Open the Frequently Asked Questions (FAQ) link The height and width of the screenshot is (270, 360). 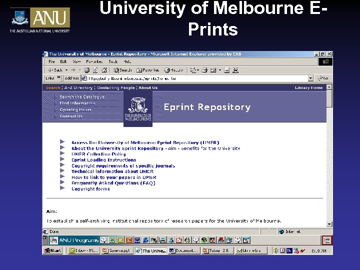coord(113,183)
